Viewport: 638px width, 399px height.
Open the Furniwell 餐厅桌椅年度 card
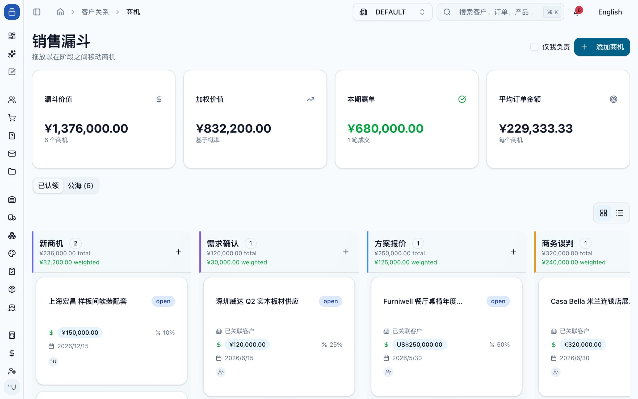447,337
